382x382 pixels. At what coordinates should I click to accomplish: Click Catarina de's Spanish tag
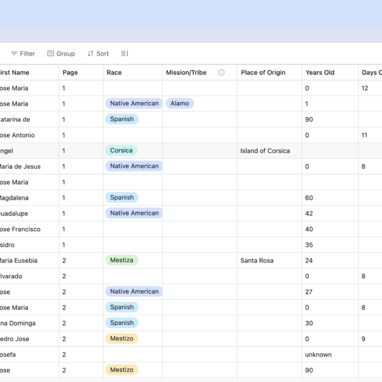coord(122,119)
